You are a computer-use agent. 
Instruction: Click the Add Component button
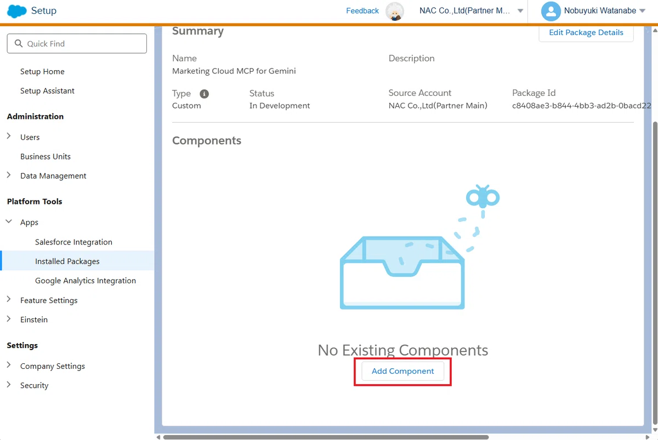[403, 371]
